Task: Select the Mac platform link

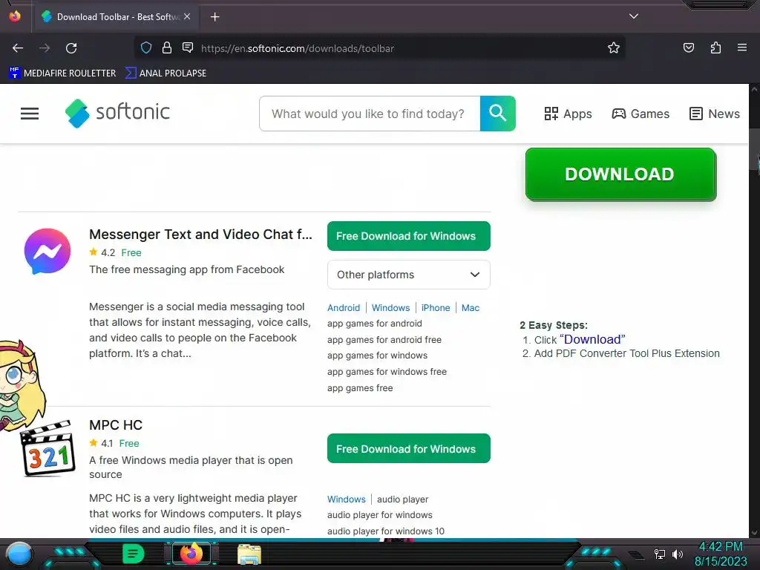Action: pos(470,308)
